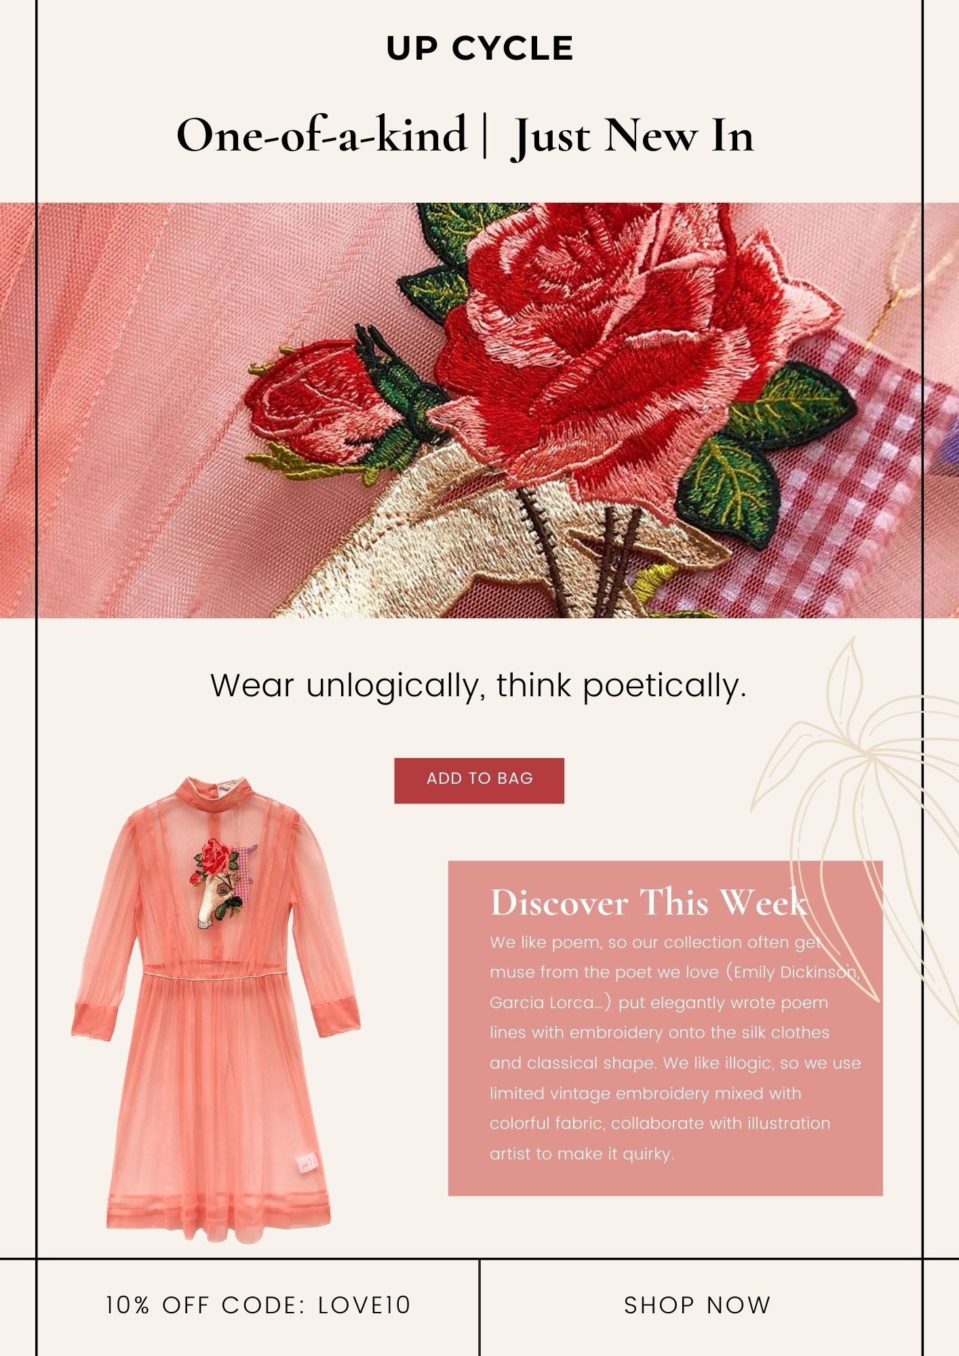Click the ADD TO BAG button
This screenshot has width=959, height=1356.
pyautogui.click(x=480, y=780)
